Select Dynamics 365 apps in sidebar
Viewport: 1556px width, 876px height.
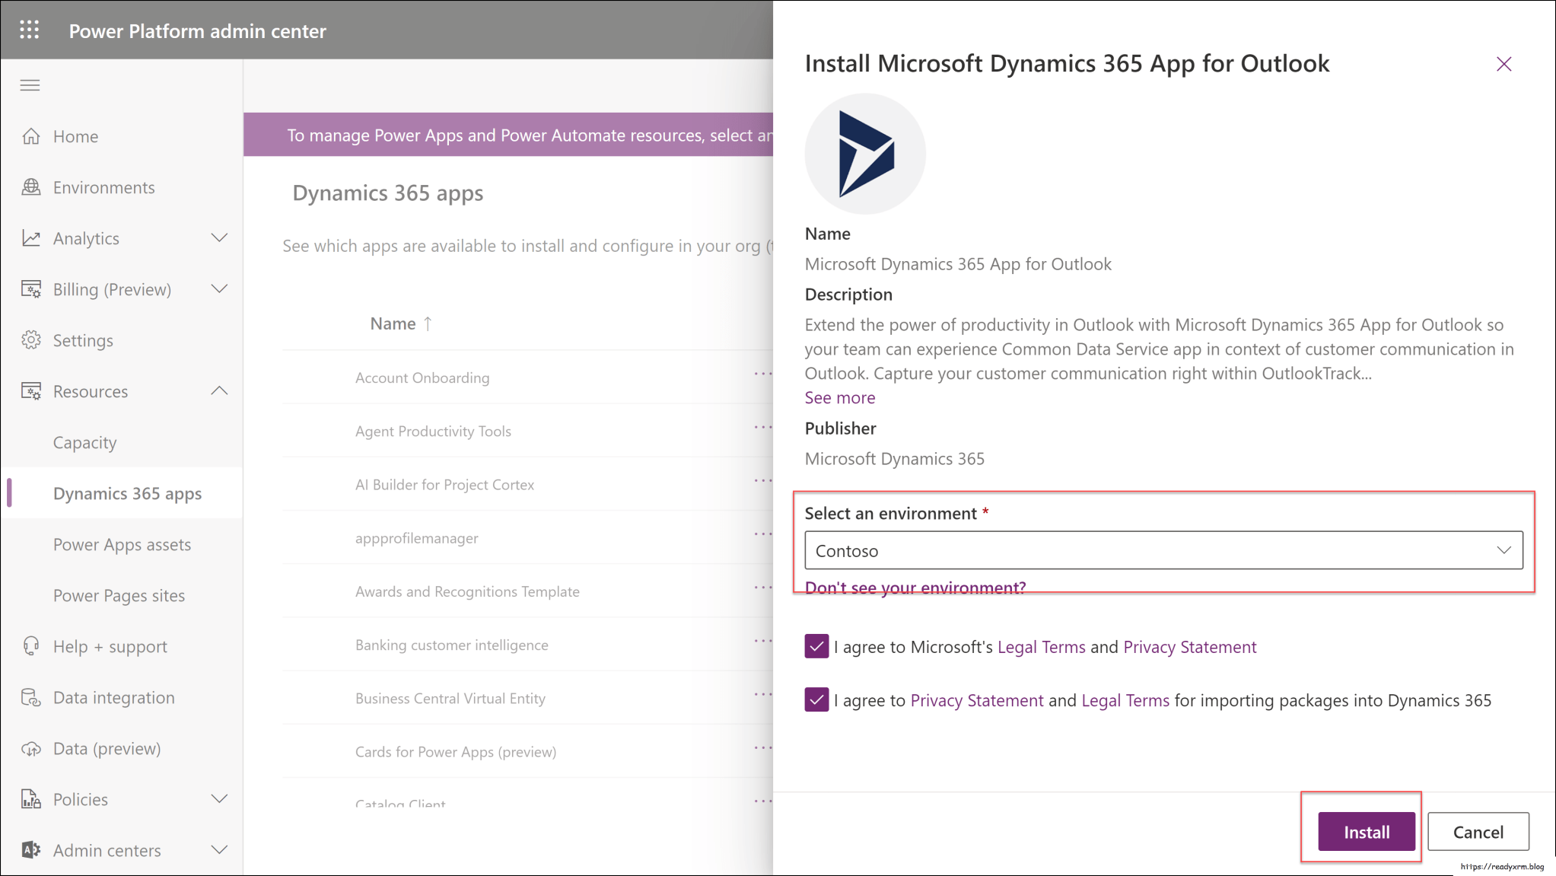127,493
